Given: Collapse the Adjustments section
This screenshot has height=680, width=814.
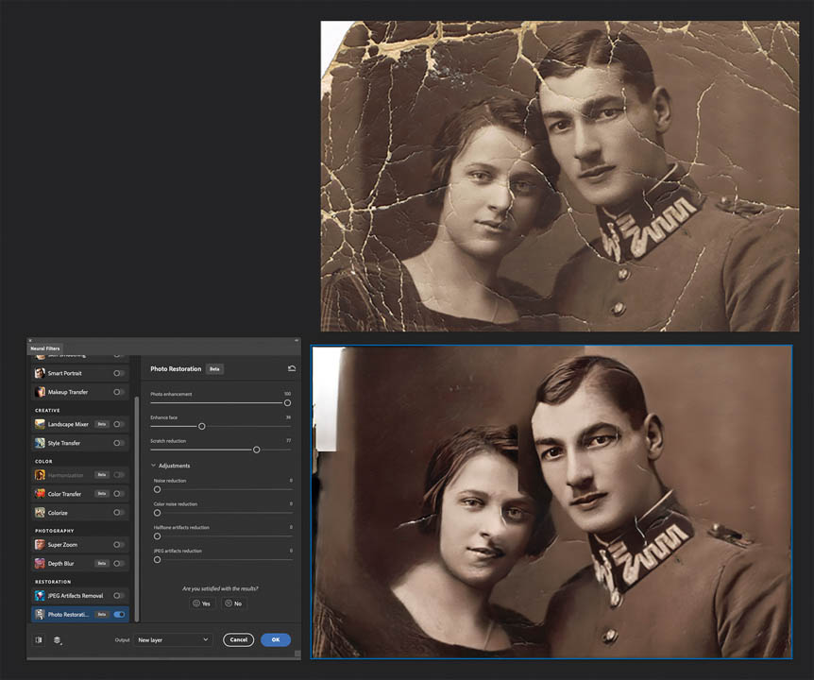Looking at the screenshot, I should click(x=154, y=466).
